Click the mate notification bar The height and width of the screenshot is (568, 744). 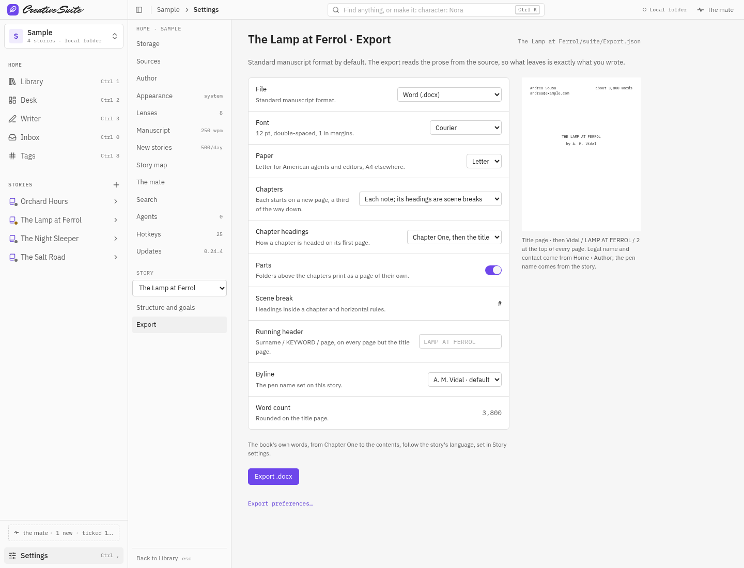(64, 533)
